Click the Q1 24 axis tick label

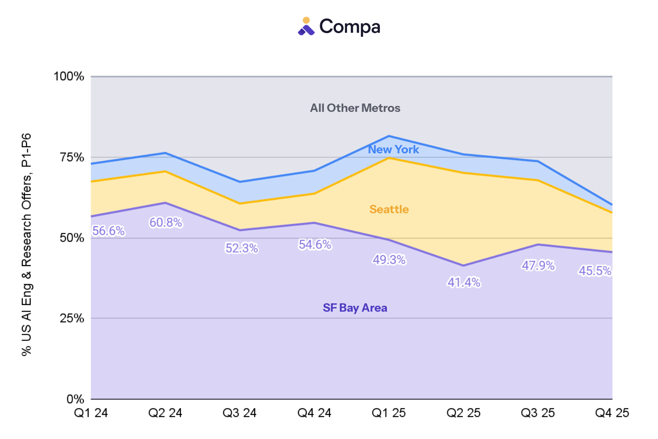(x=91, y=413)
